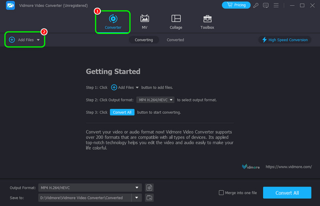Open custom profile settings beside Output Format

[x=149, y=188]
